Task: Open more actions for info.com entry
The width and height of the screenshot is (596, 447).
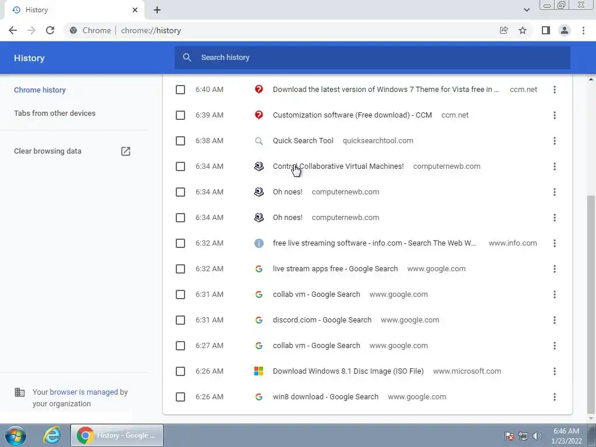Action: (555, 243)
